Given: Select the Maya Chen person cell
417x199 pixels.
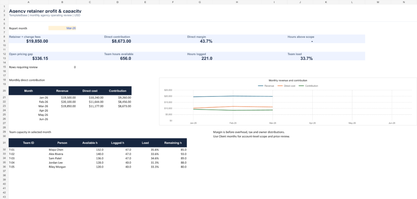Looking at the screenshot, I should (62, 149).
